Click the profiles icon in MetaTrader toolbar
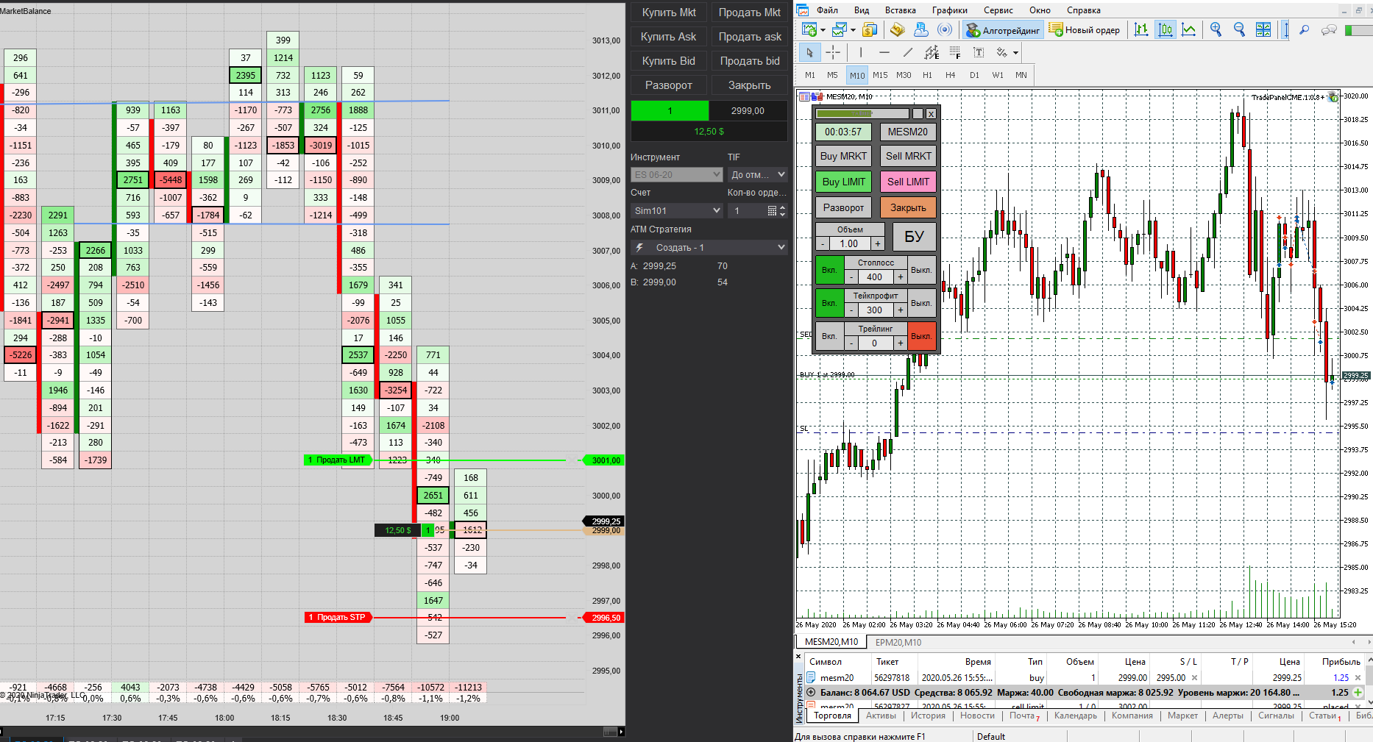This screenshot has height=742, width=1373. tap(840, 30)
